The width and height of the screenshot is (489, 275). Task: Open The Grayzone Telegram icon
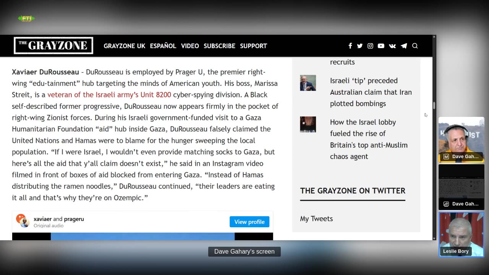coord(404,46)
